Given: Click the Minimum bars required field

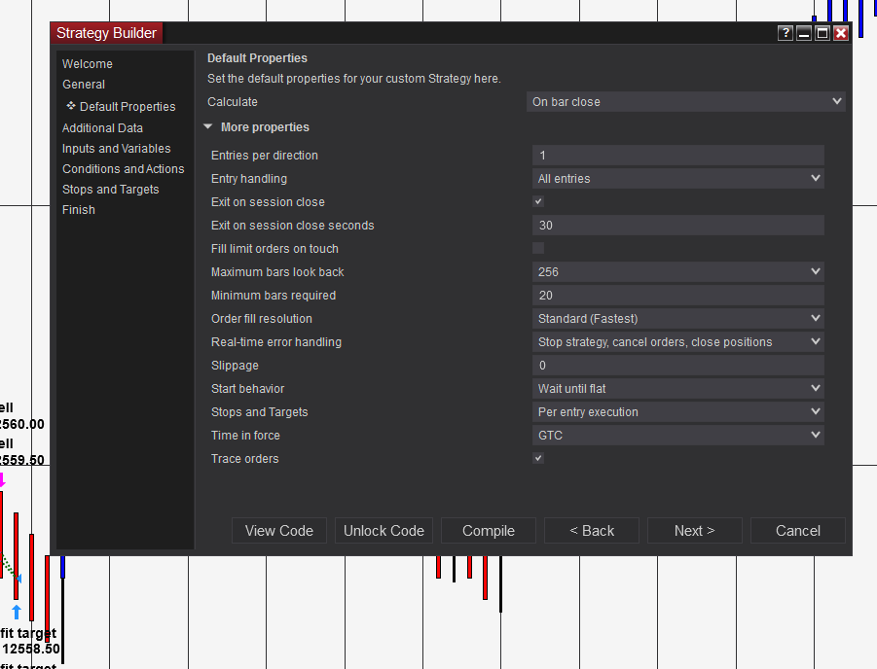Looking at the screenshot, I should tap(677, 295).
